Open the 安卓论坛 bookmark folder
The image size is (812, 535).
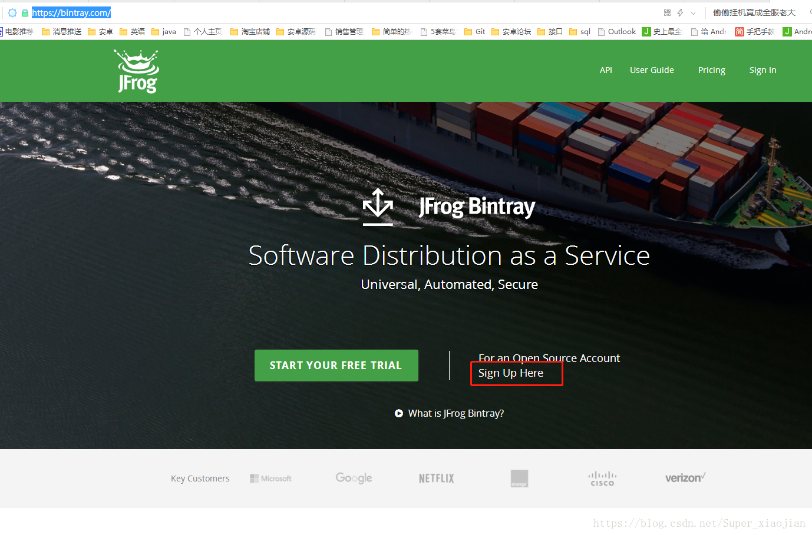[x=511, y=32]
